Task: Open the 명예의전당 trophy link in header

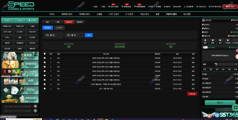Action: coord(126,6)
